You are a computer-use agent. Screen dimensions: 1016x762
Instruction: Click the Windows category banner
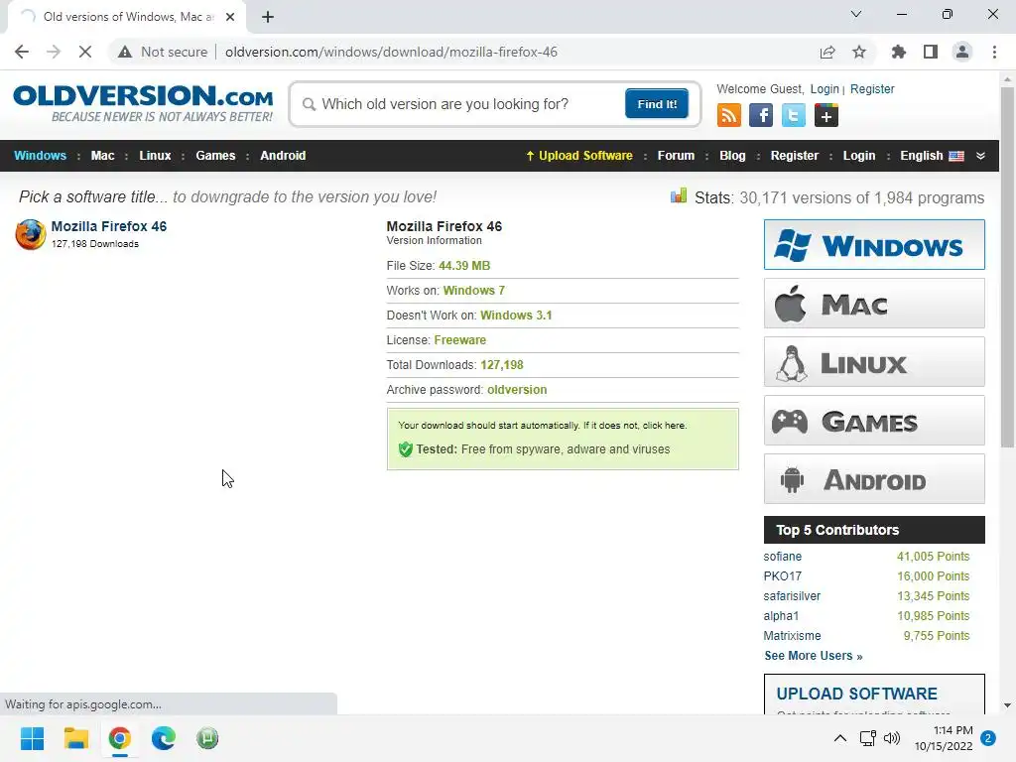coord(874,244)
